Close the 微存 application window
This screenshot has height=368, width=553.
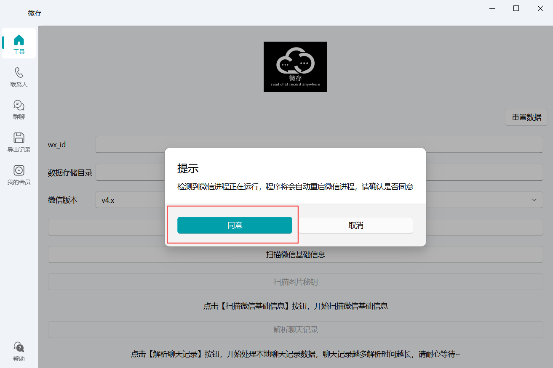pos(540,8)
